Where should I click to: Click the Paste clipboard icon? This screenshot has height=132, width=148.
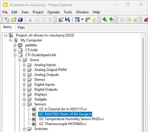44,20
